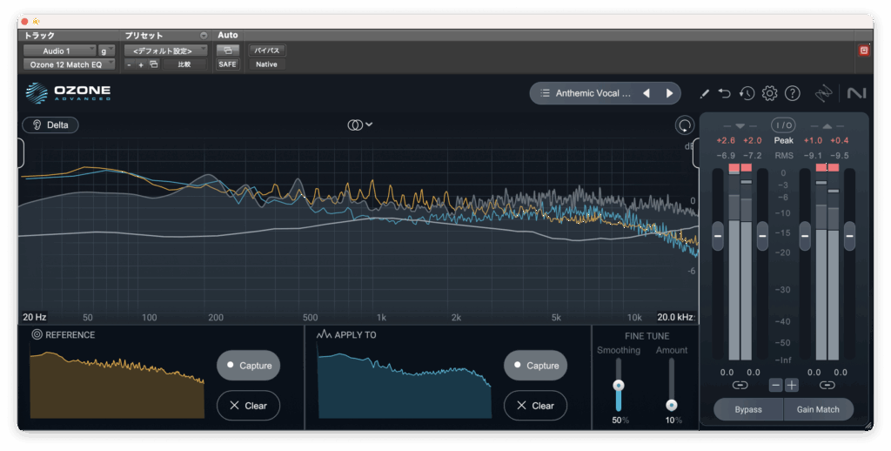
Task: Toggle the Gain Match button
Action: click(818, 409)
